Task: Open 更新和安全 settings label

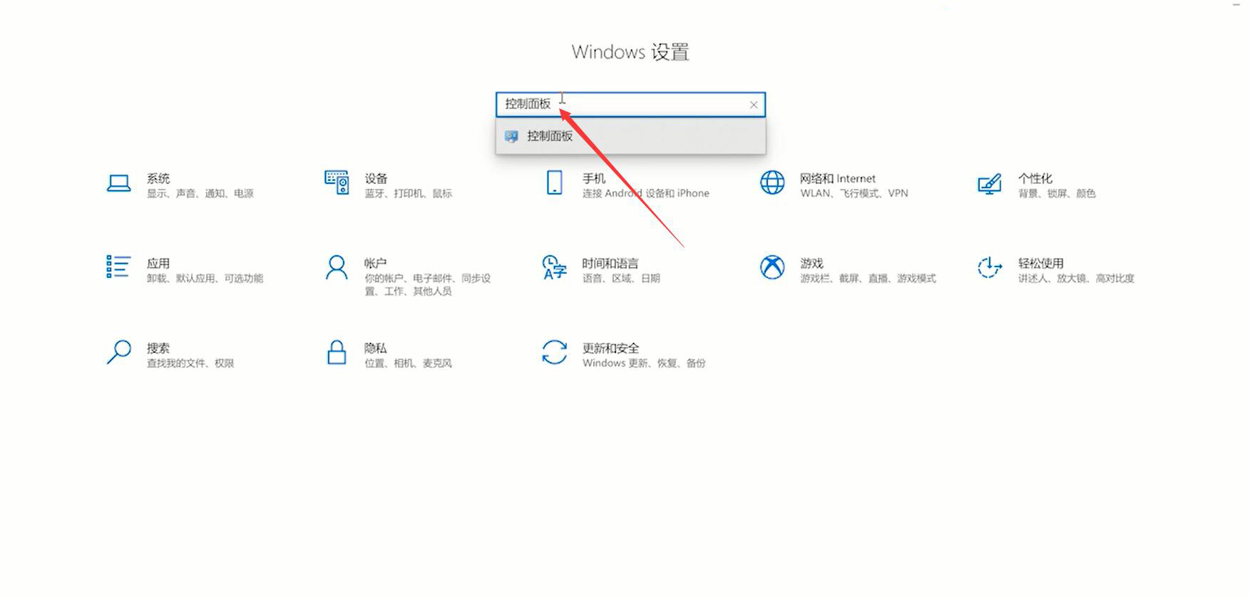Action: pyautogui.click(x=610, y=348)
